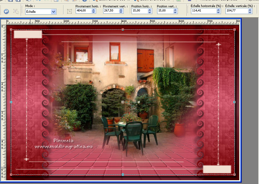259x184 pixels.
Task: Click the Pivotement horiz. field 404,00
Action: pyautogui.click(x=84, y=11)
